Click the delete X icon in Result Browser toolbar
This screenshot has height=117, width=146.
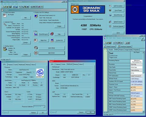[x=122, y=43]
